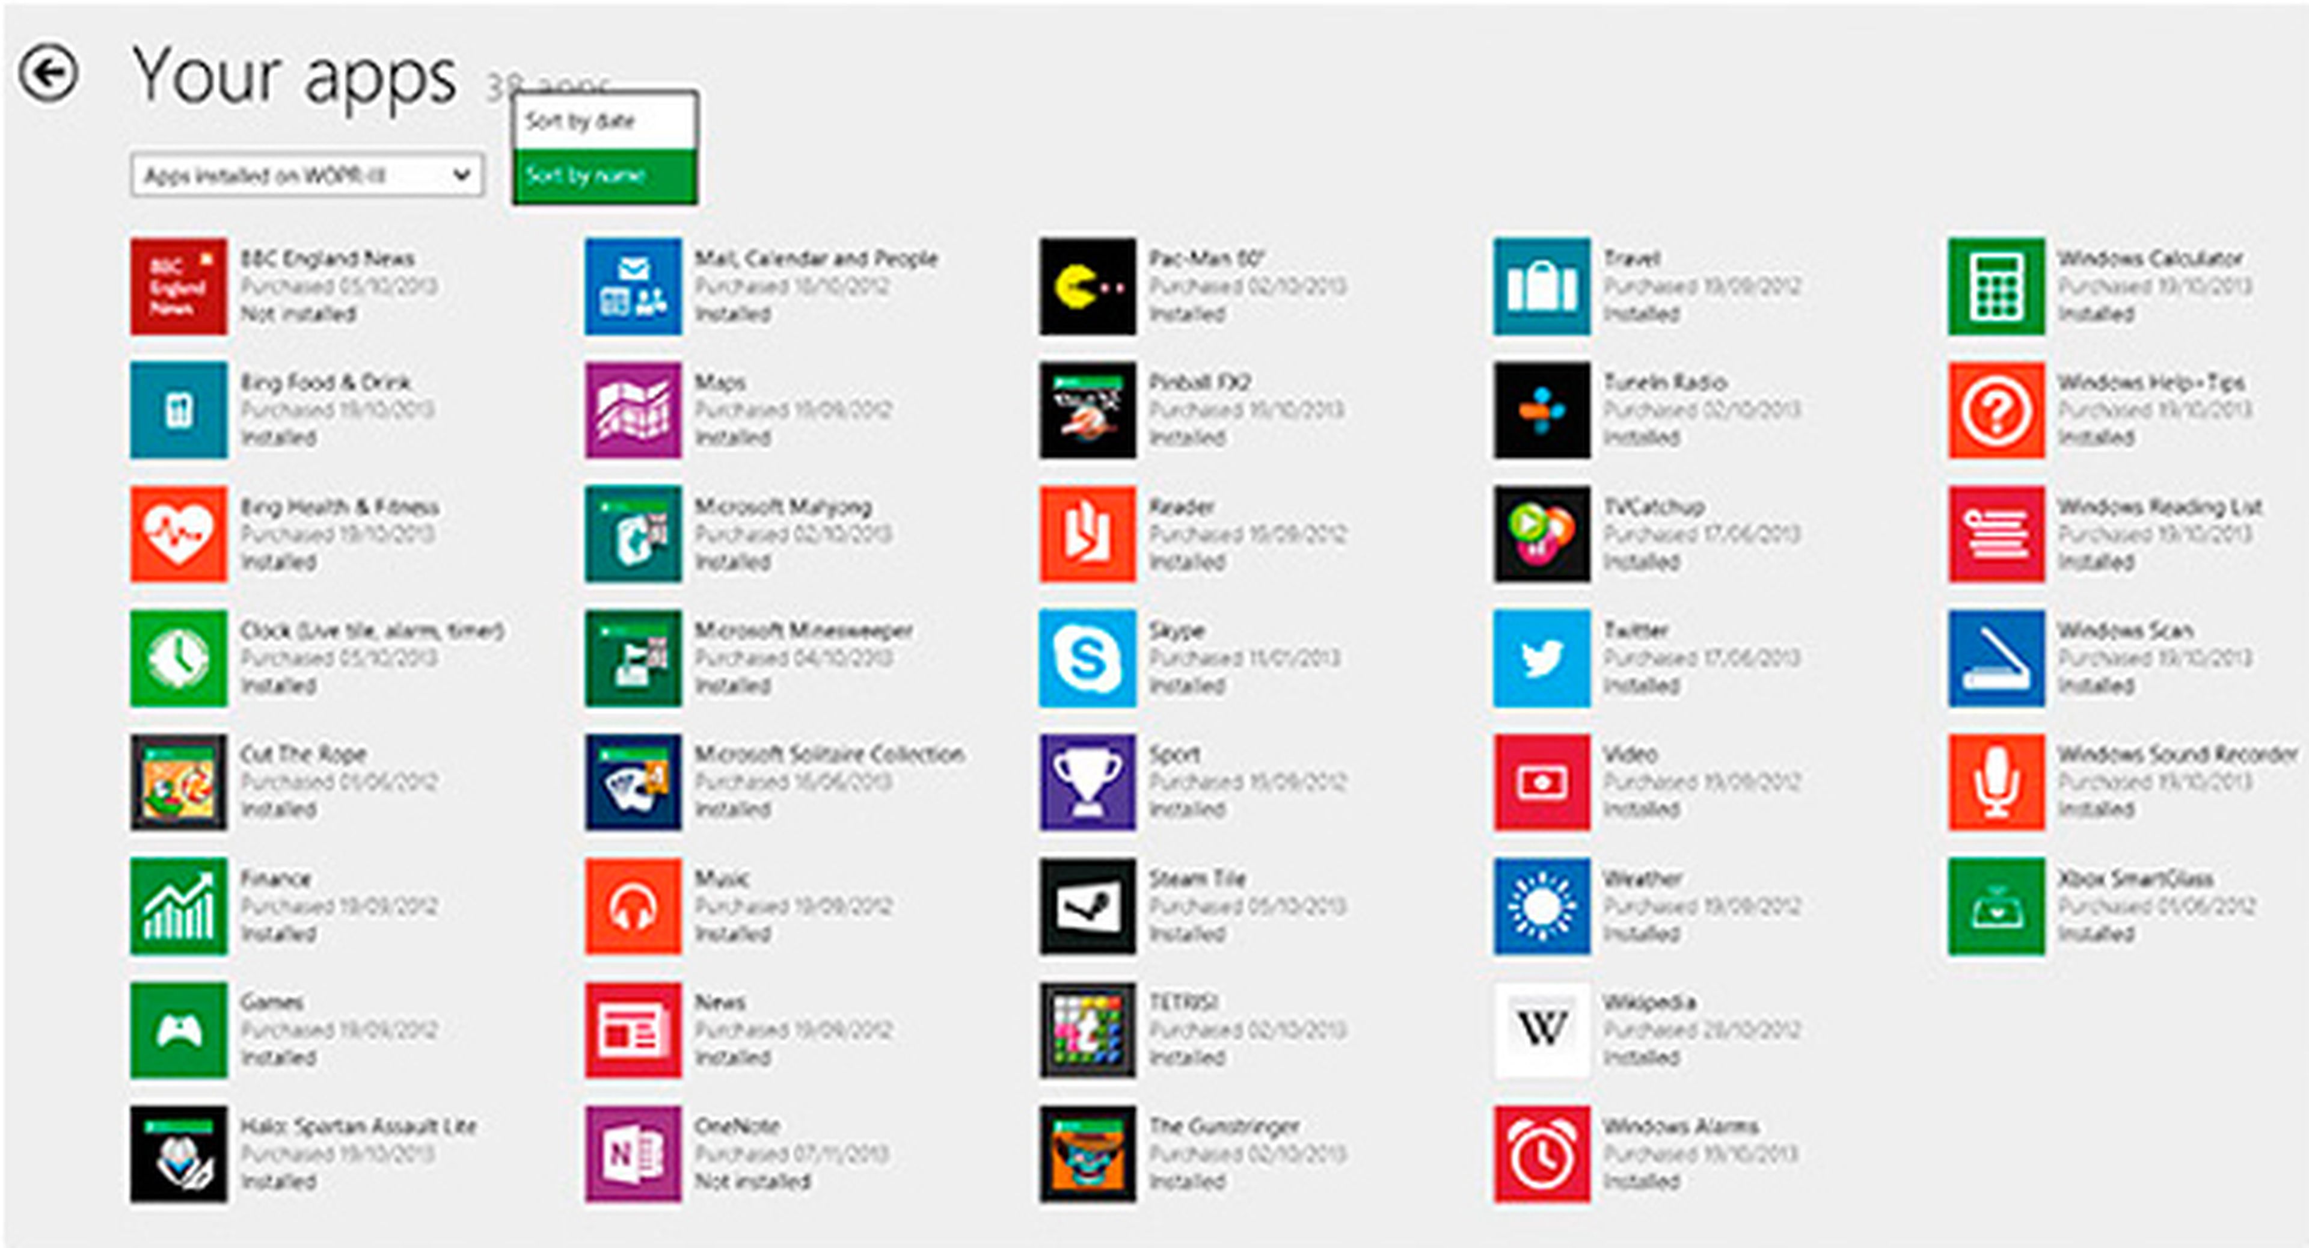Choose Sort by date option
2309x1248 pixels.
click(605, 121)
